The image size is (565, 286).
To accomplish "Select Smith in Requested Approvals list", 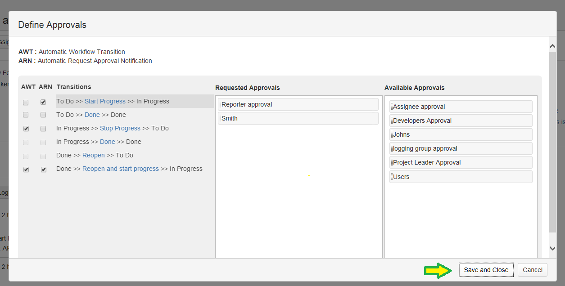I will pos(298,118).
